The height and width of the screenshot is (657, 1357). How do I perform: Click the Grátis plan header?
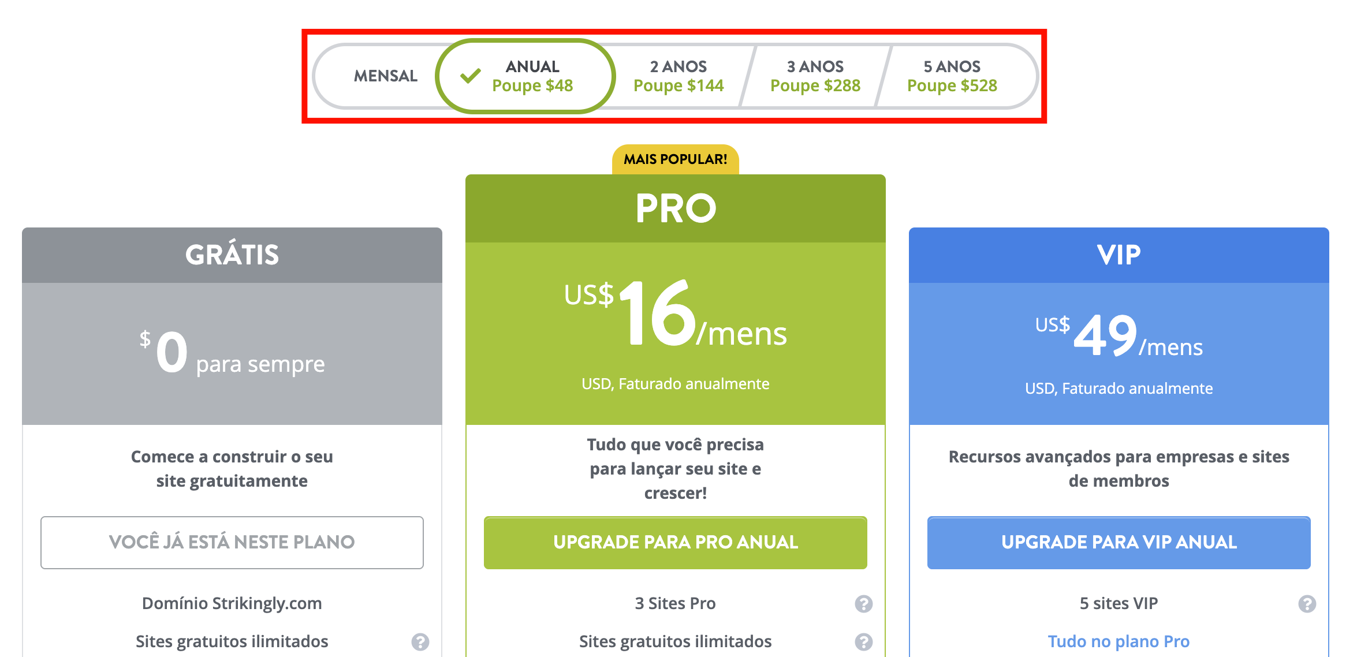click(232, 255)
